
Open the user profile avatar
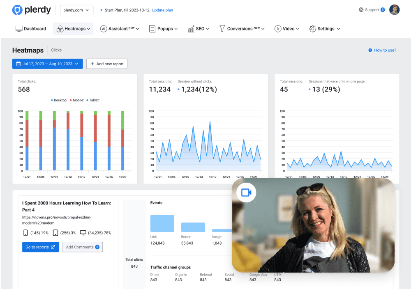click(394, 10)
